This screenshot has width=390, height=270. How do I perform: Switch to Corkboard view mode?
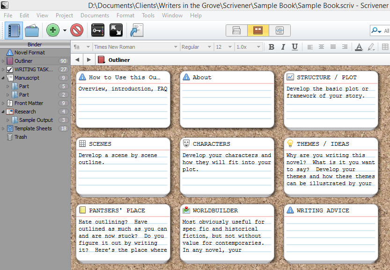pyautogui.click(x=258, y=31)
